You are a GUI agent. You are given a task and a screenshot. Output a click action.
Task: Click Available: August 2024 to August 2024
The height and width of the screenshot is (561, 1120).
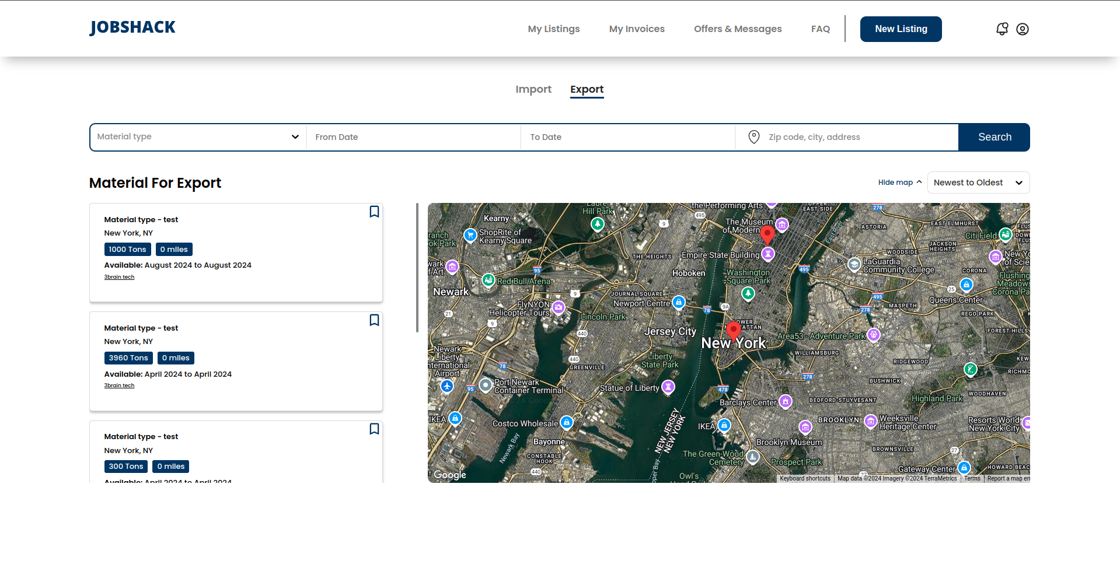click(177, 265)
